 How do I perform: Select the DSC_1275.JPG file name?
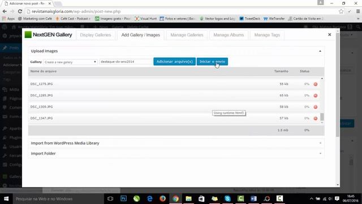pos(41,84)
